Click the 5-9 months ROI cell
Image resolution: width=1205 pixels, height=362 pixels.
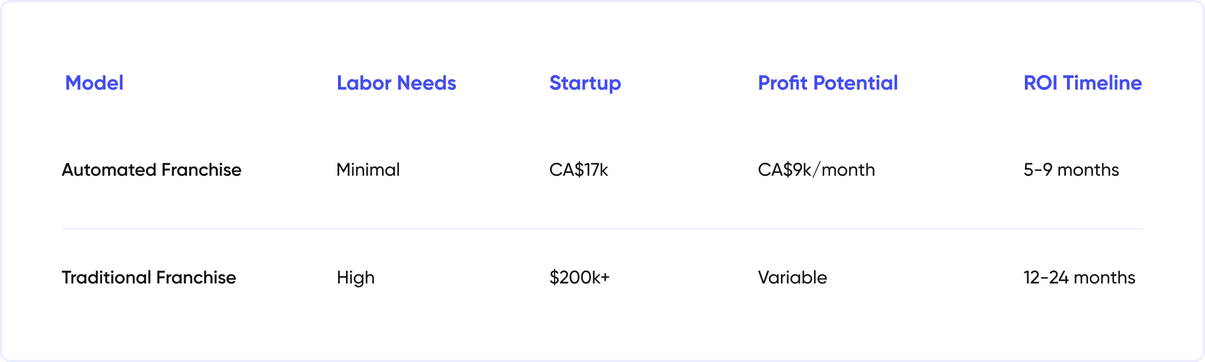1071,170
